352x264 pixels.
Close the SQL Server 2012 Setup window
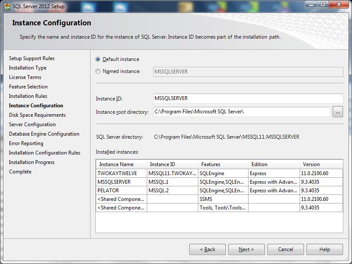coord(339,4)
